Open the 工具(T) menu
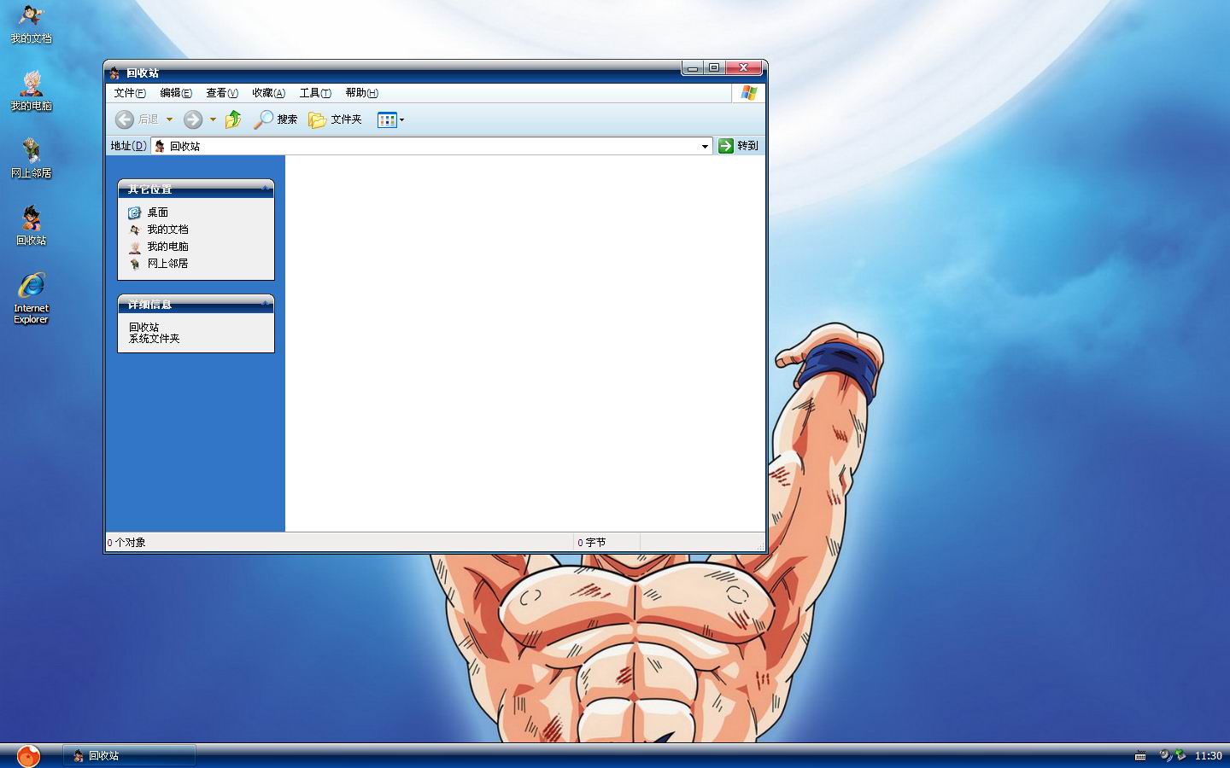Image resolution: width=1230 pixels, height=768 pixels. (x=315, y=93)
